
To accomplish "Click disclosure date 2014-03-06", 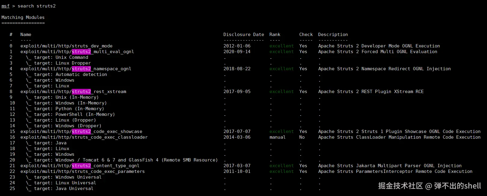I will tap(237, 137).
